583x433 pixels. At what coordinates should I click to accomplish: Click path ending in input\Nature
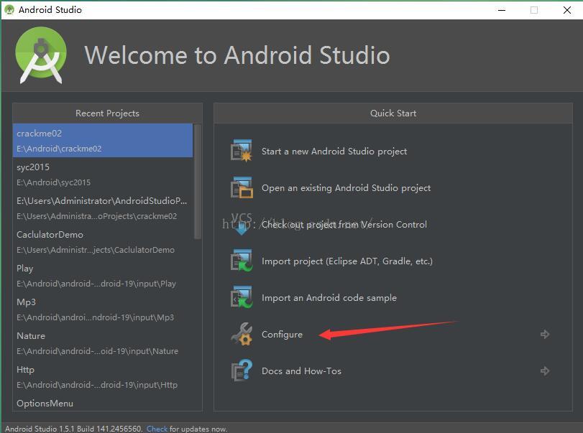click(98, 351)
